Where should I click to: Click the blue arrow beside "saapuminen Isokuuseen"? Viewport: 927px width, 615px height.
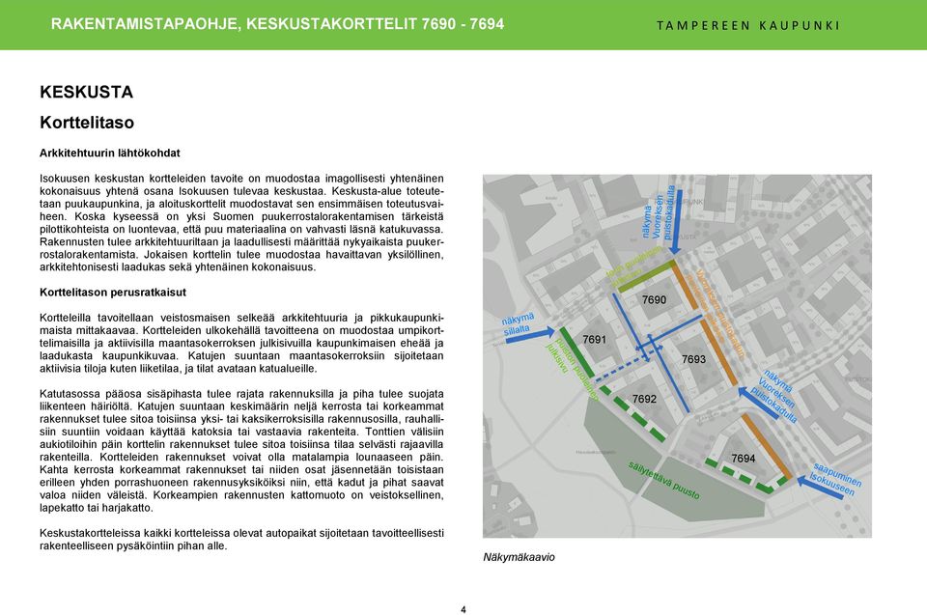point(820,489)
